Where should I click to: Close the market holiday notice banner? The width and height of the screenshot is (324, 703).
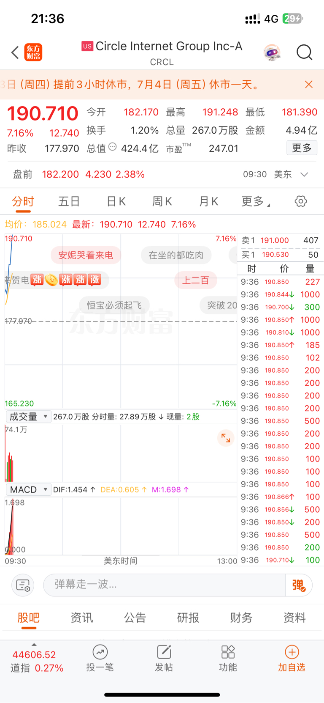coord(309,85)
